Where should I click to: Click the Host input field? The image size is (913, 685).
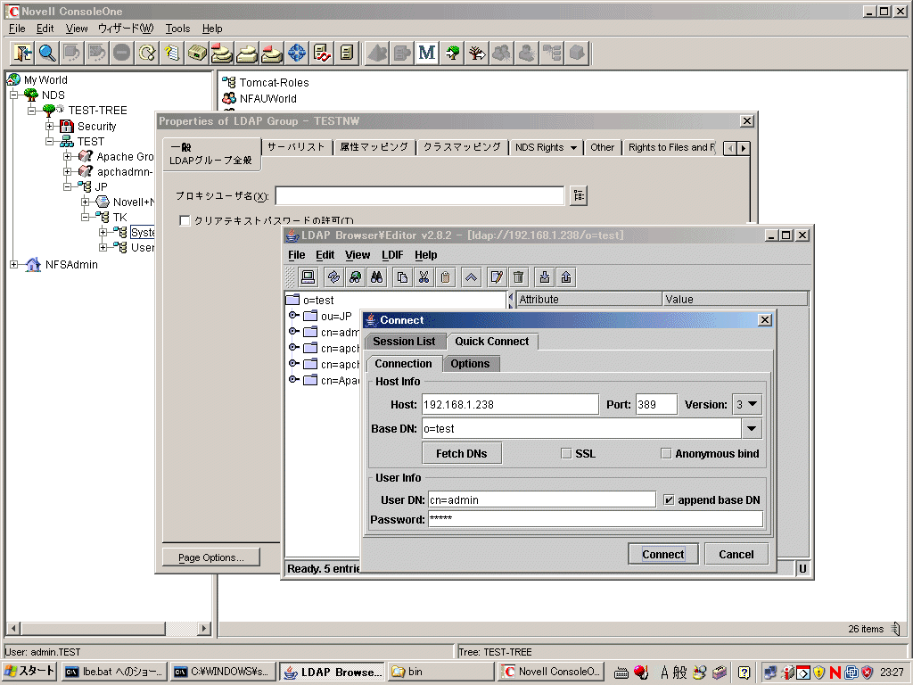(510, 404)
